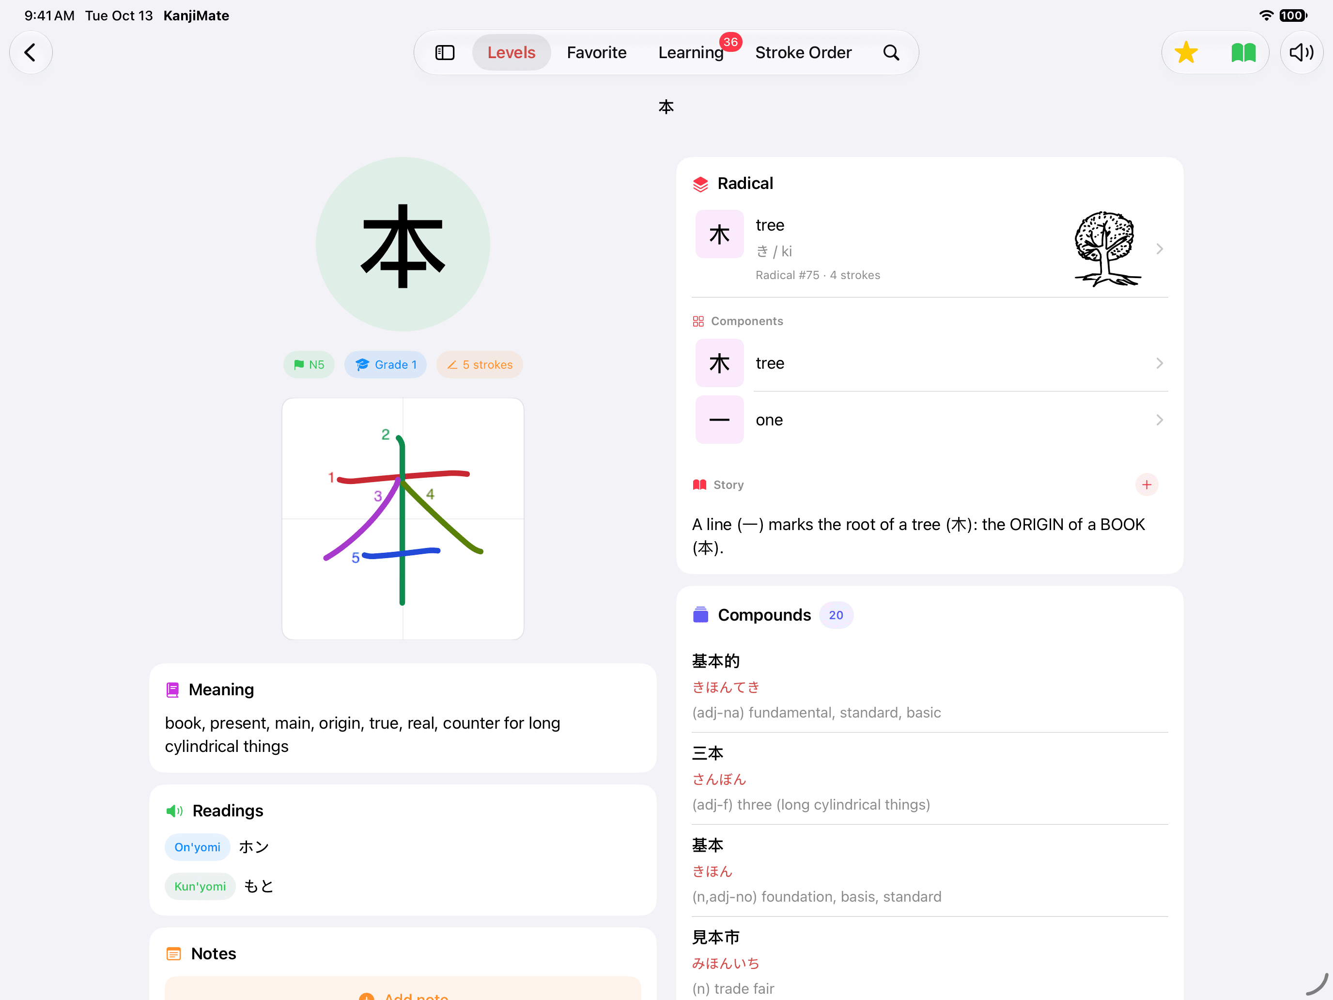Toggle the favorite star for this kanji
Screen dimensions: 1333x1000
pyautogui.click(x=1186, y=52)
